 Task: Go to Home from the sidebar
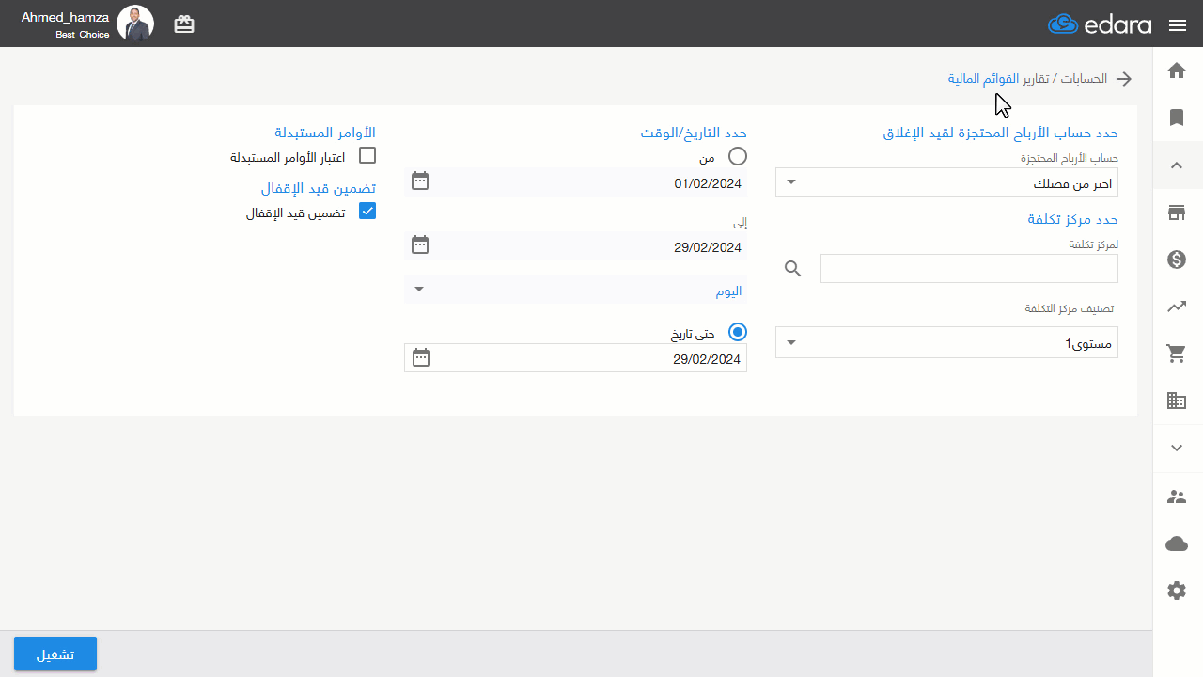[x=1177, y=71]
